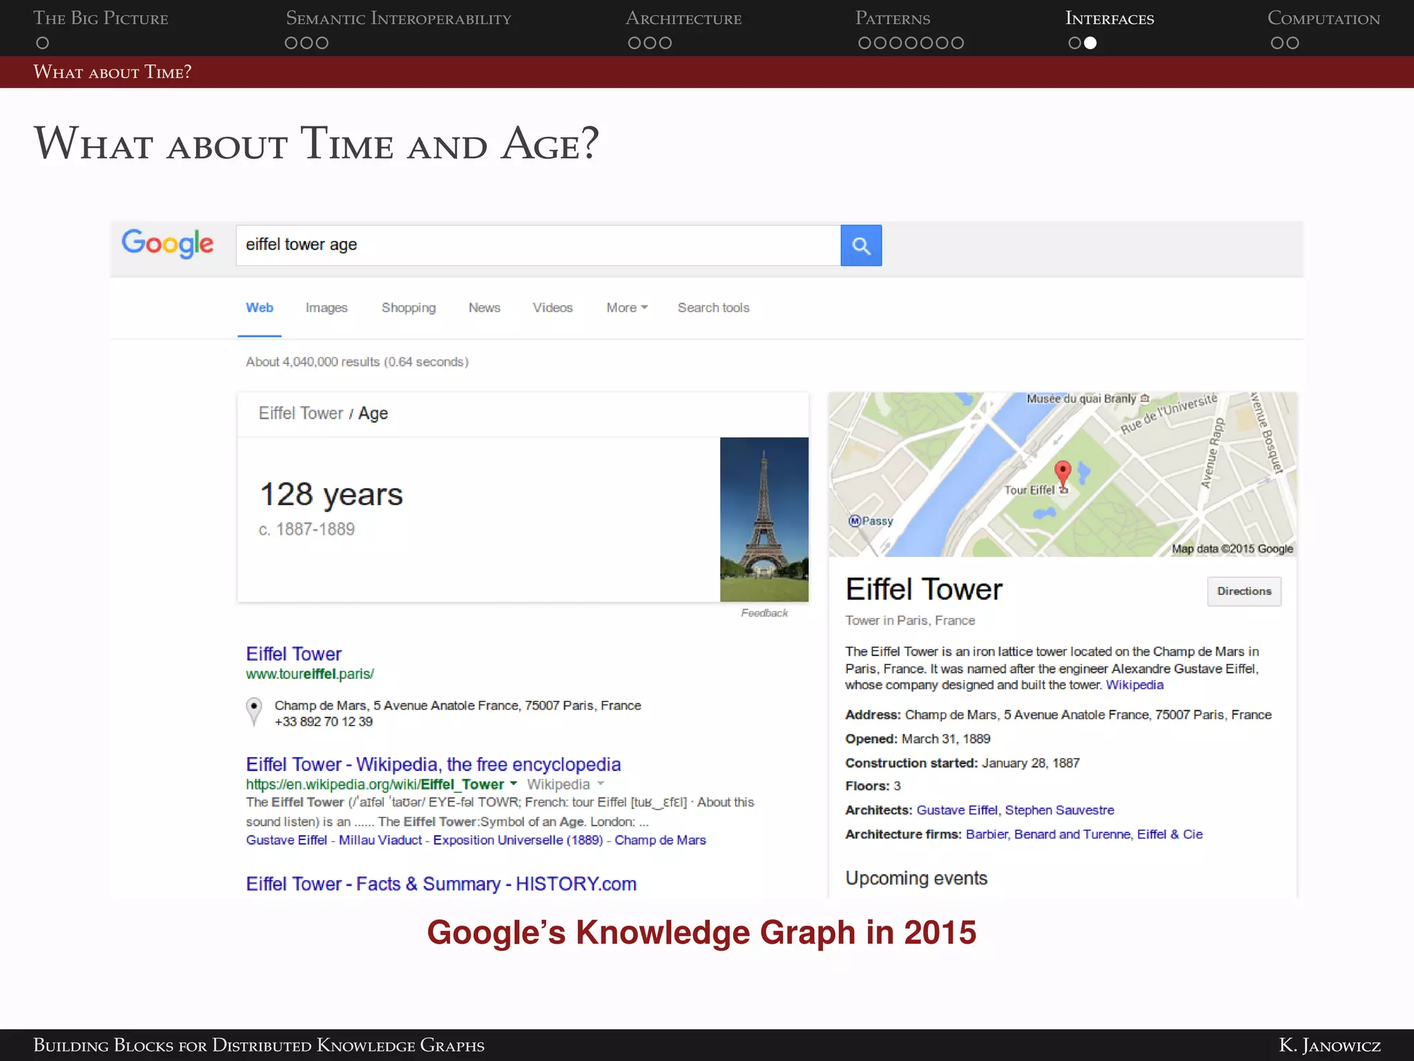The height and width of the screenshot is (1061, 1414).
Task: Expand the green arrow next to Eiffel_Tower URL
Action: [x=514, y=784]
